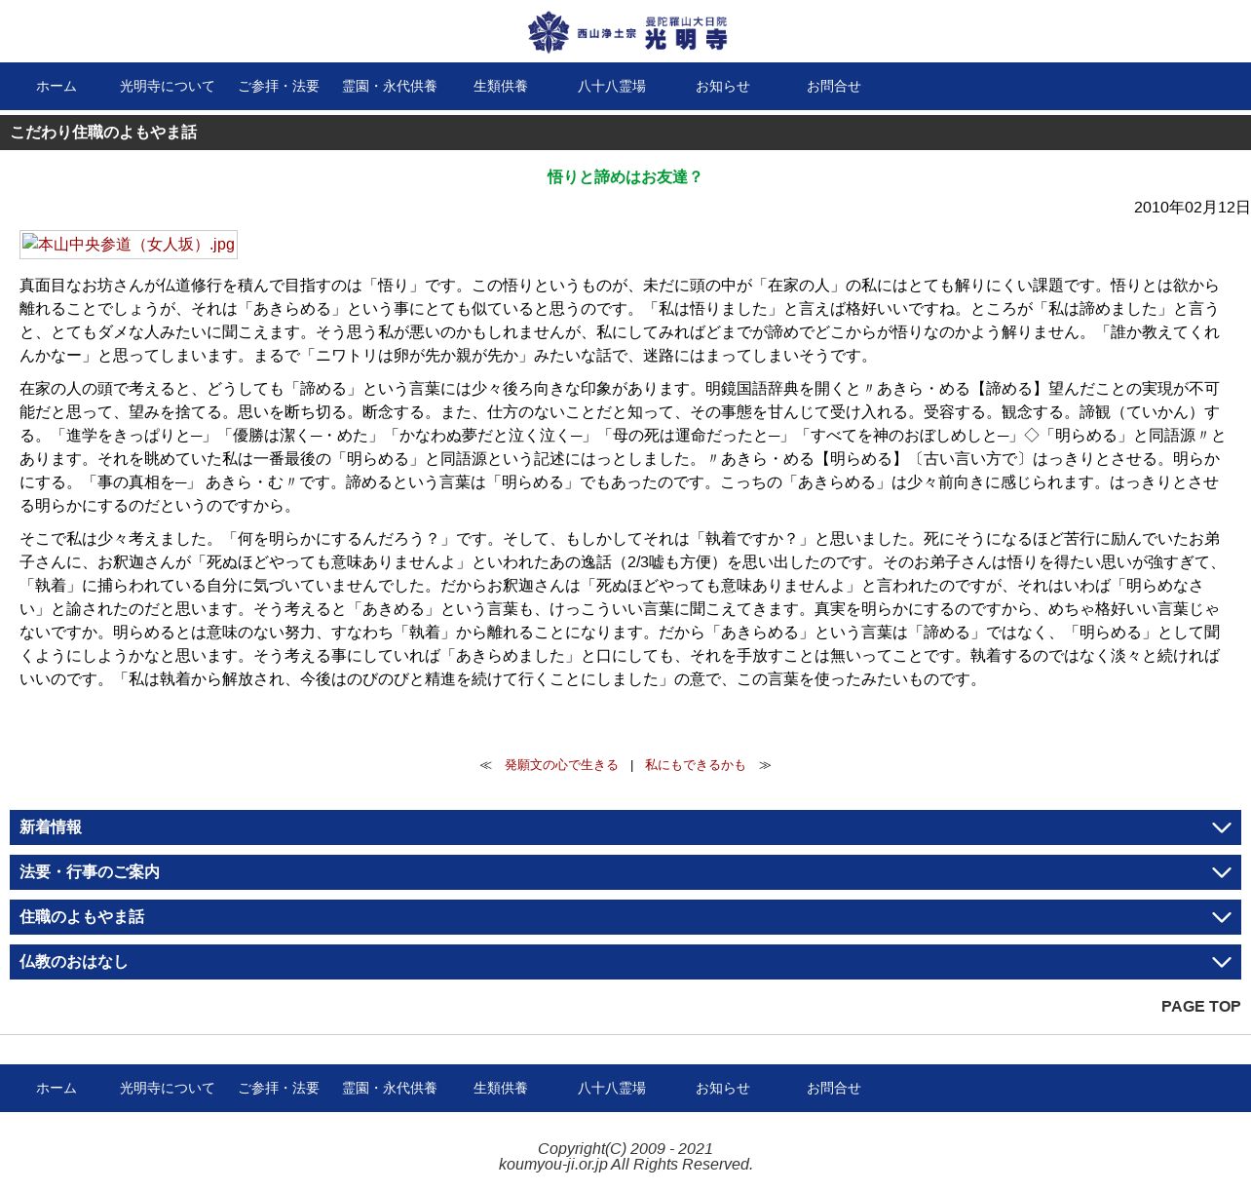The width and height of the screenshot is (1251, 1191).
Task: Go to previous post 発願文の心で生きる
Action: (x=561, y=765)
